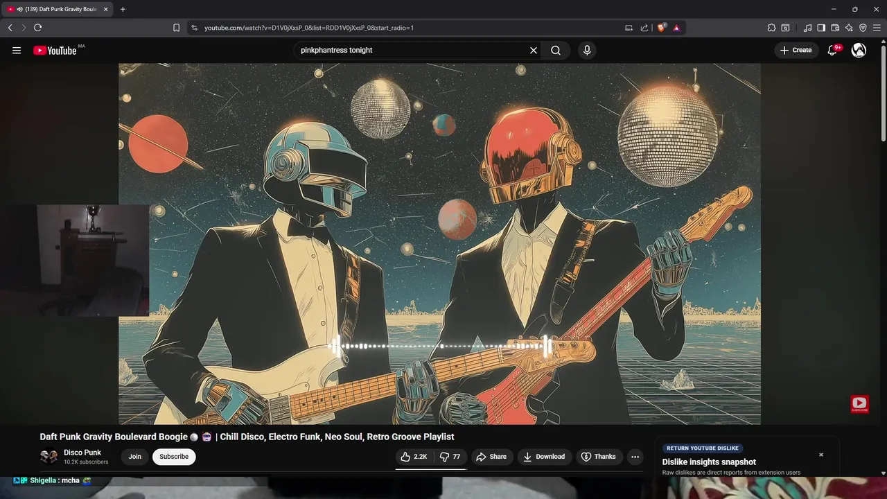Subscribe to Disco Punk channel
Screen dimensions: 887x499
coord(174,457)
